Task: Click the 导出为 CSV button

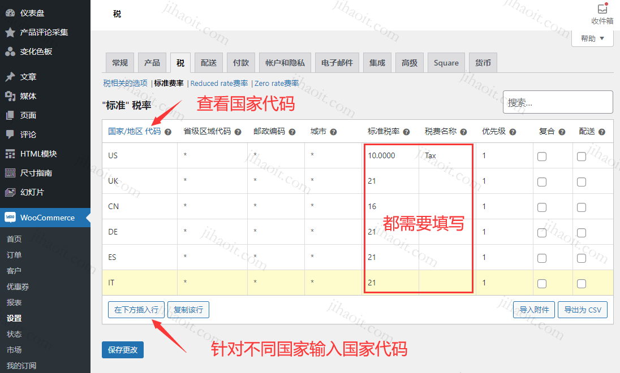Action: (583, 310)
